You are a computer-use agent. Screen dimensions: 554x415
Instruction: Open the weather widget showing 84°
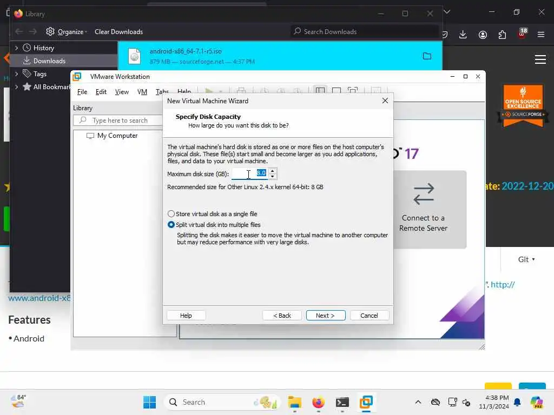pos(18,401)
